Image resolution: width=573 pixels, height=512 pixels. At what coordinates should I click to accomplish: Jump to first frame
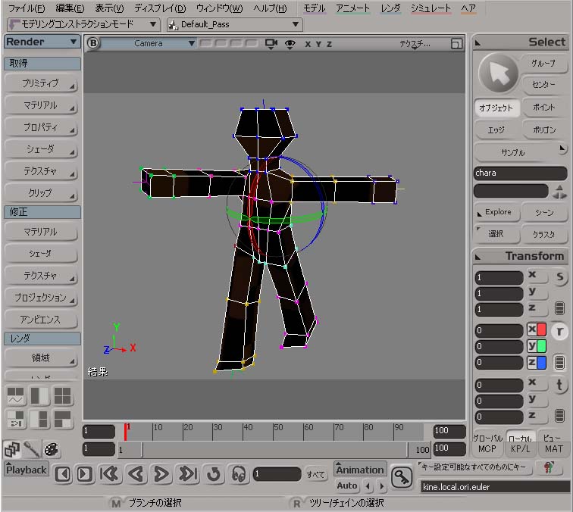pyautogui.click(x=110, y=474)
